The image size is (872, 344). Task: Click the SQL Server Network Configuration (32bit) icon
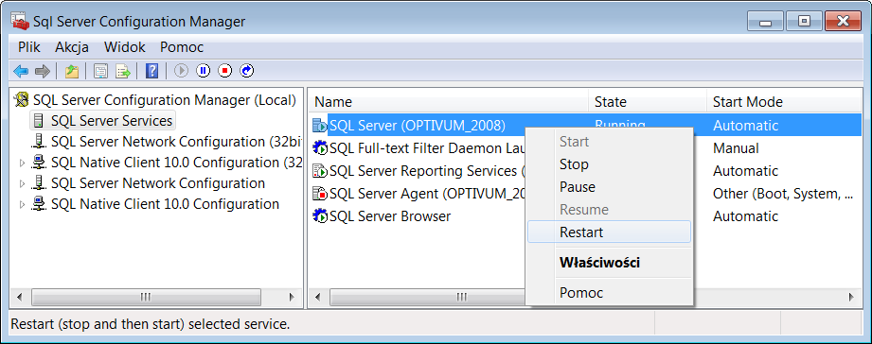click(39, 142)
